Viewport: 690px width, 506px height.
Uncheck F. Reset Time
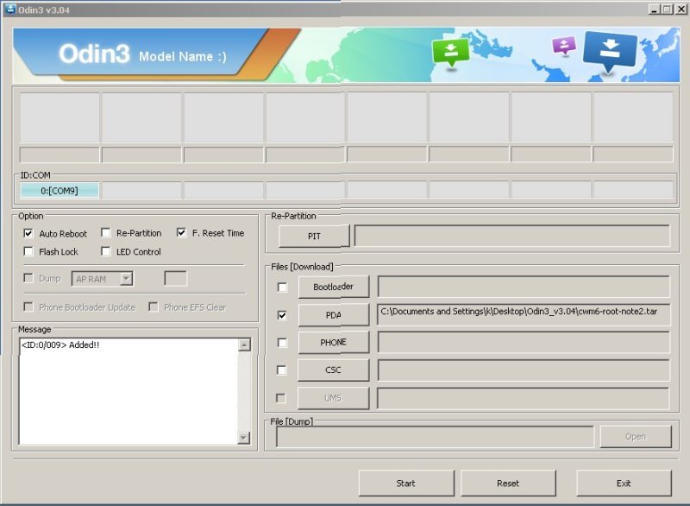click(x=180, y=233)
